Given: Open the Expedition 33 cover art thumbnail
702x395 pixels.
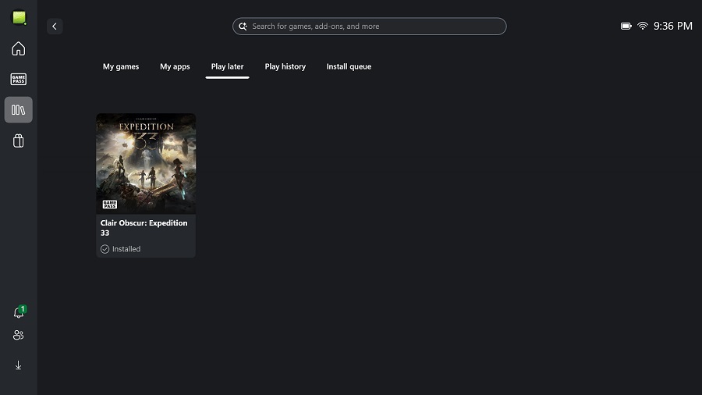Looking at the screenshot, I should [146, 163].
